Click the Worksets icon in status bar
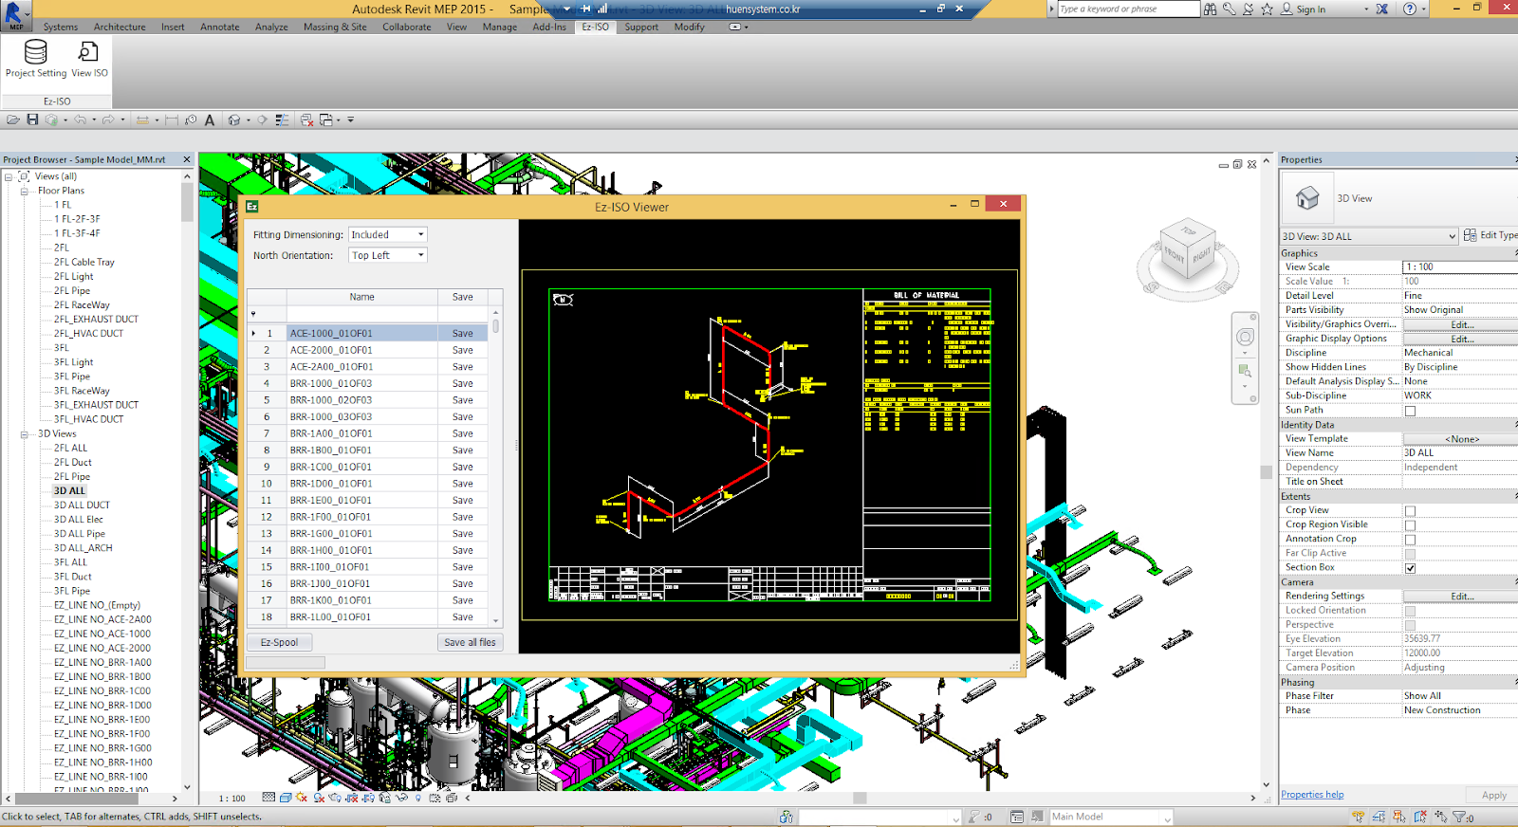1518x827 pixels. 787,817
